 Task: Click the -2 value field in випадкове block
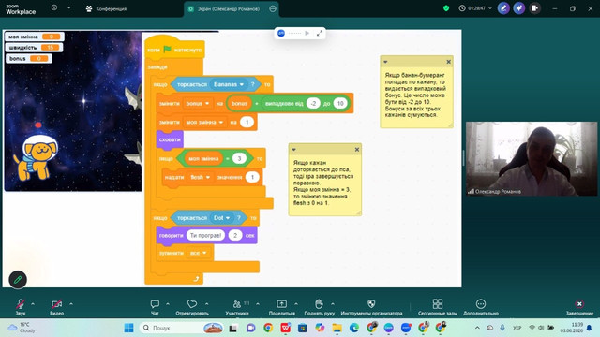[x=313, y=104]
